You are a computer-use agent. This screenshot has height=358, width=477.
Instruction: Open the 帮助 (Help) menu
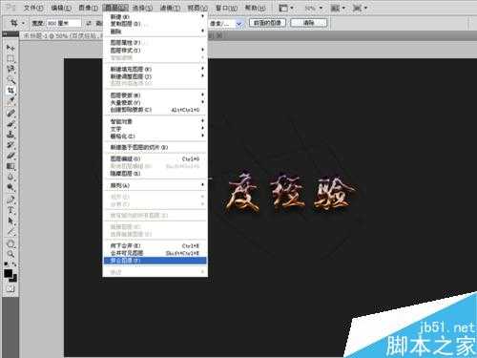255,8
